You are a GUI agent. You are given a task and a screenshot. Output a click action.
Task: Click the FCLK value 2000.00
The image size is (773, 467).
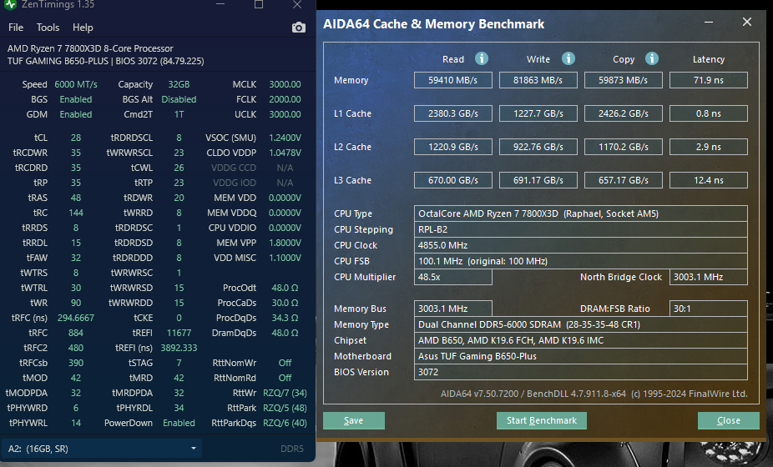[x=285, y=99]
